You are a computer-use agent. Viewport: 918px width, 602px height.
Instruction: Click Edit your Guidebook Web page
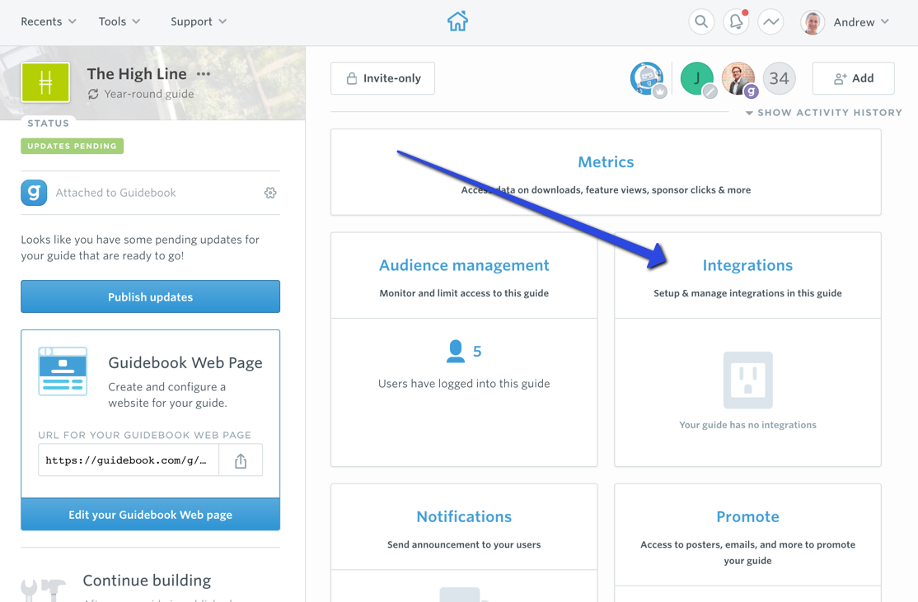[x=151, y=515]
